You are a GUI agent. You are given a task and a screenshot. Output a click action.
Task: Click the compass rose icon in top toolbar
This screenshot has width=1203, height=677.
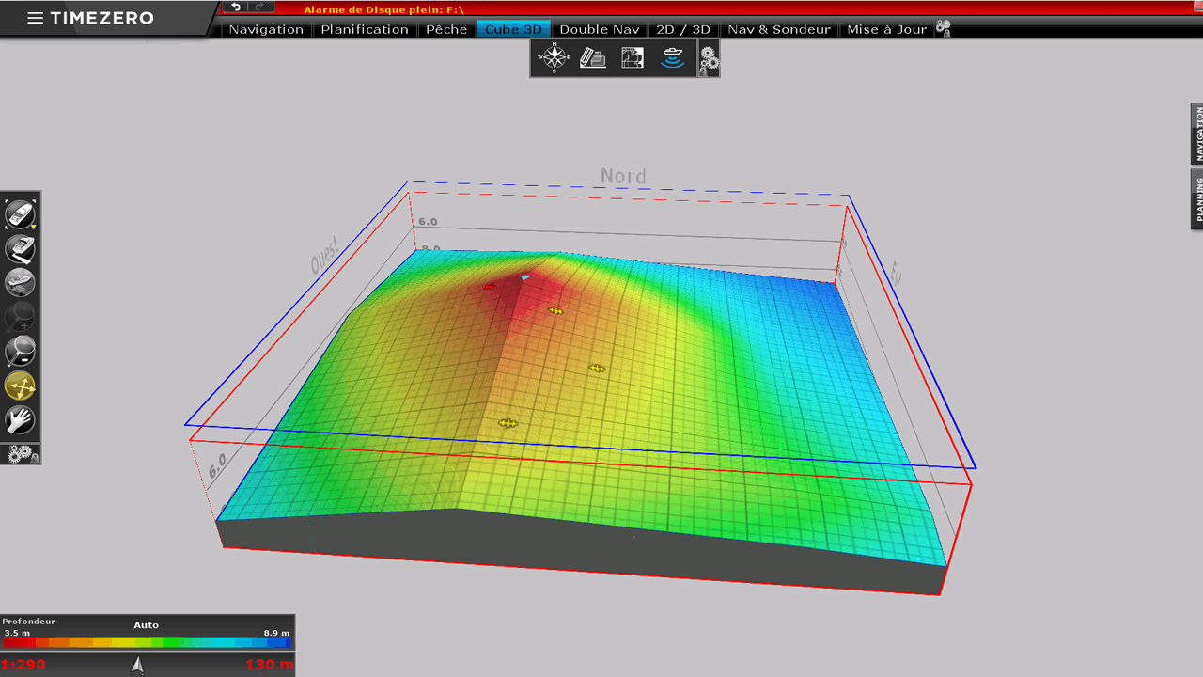(554, 58)
